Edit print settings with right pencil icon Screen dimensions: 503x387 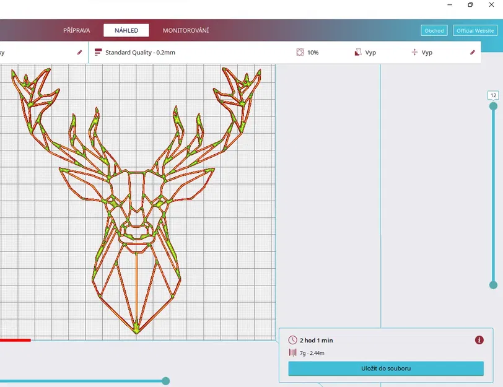click(x=473, y=52)
